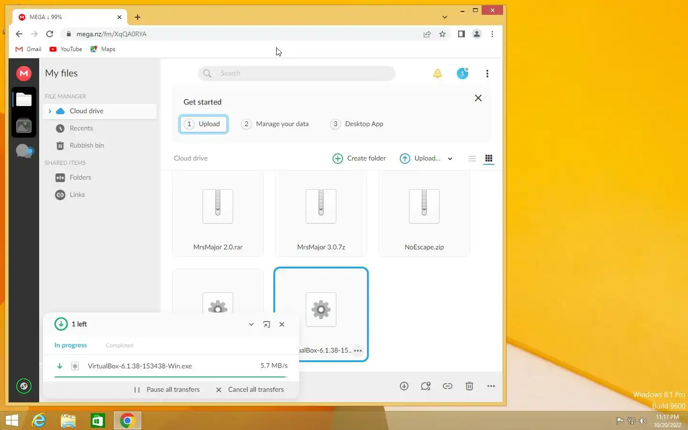Open Chrome's three-dot menu

(492, 34)
